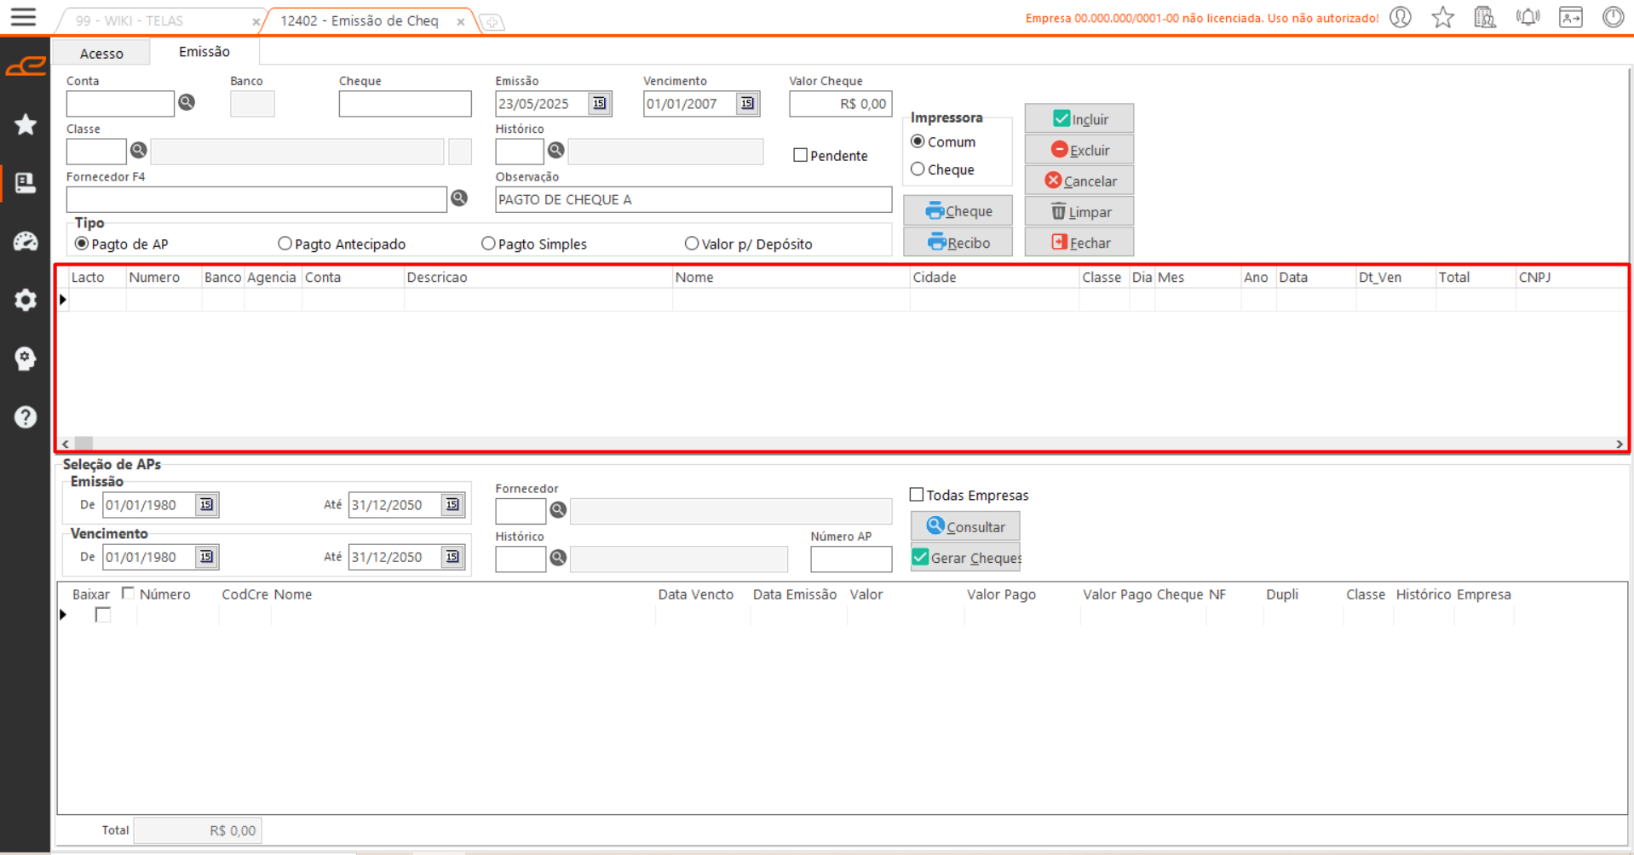Click the help question mark icon
1634x855 pixels.
26,417
